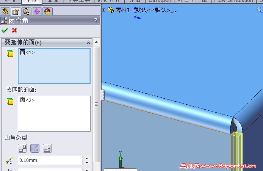
Task: Collapse the side panel using the splitter handle
Action: coord(103,95)
